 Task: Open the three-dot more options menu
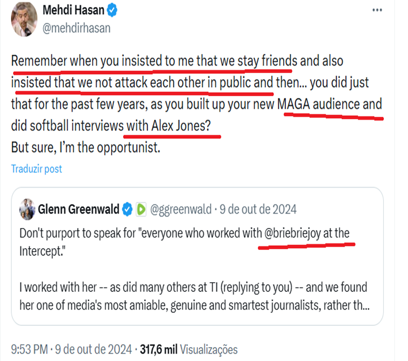(376, 10)
